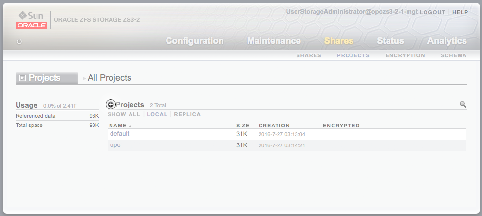The image size is (482, 216).
Task: Switch to the PROJECTS sub-tab
Action: pyautogui.click(x=353, y=55)
